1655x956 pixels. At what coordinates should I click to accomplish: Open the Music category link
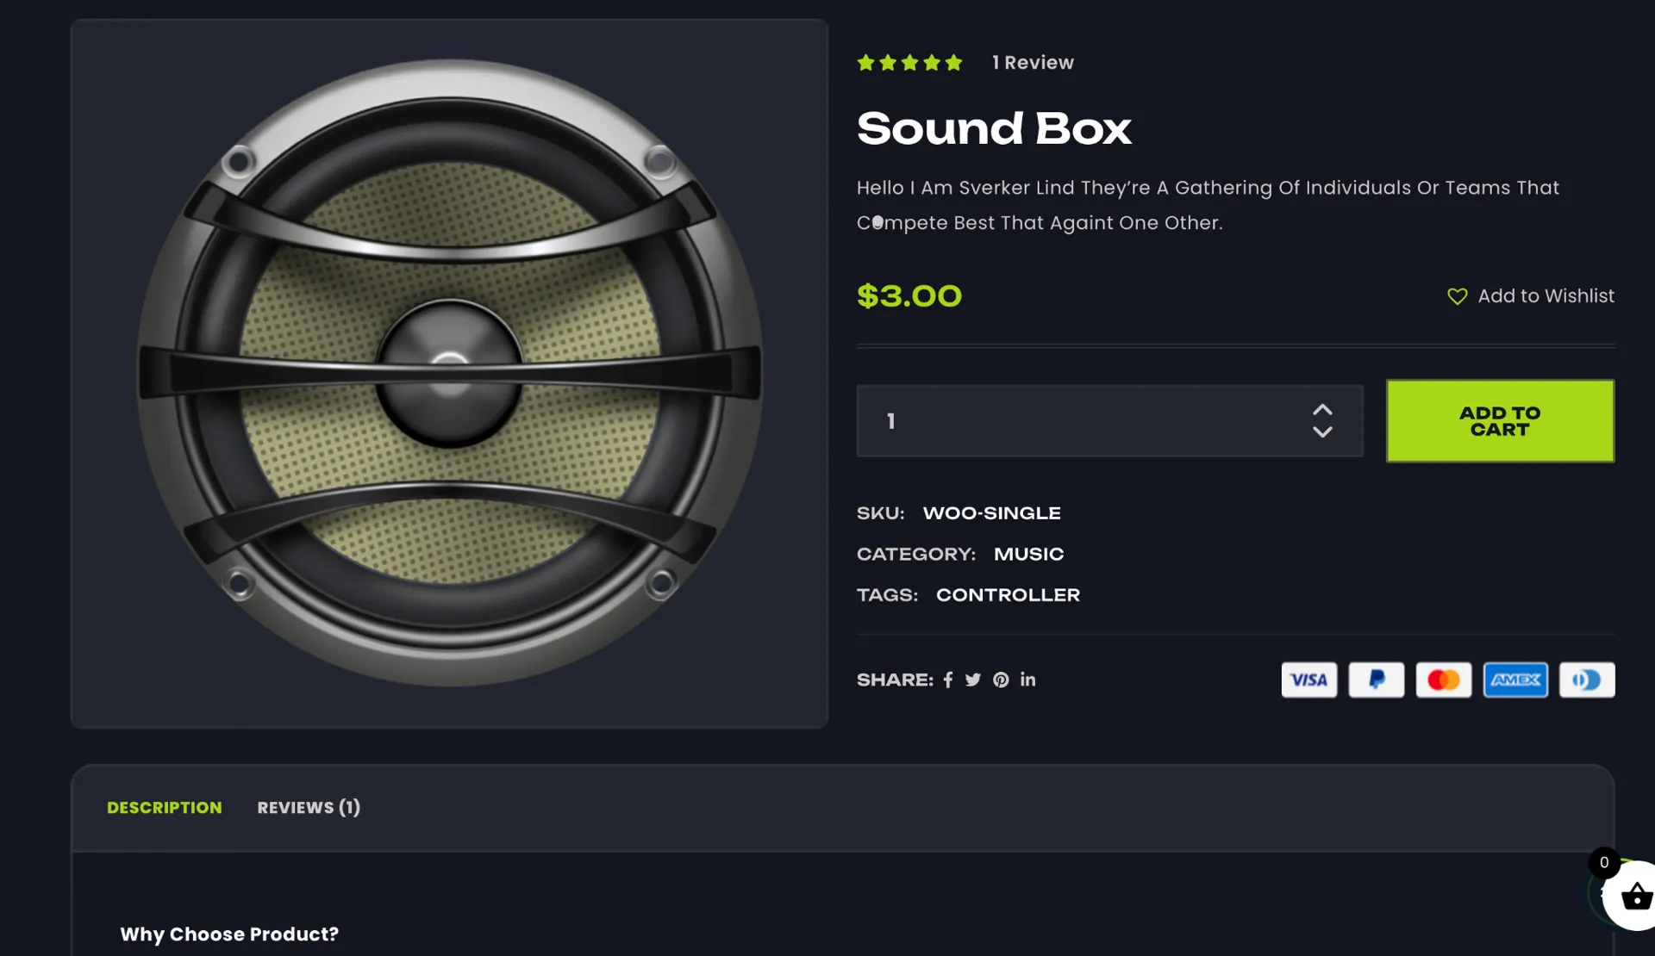[x=1028, y=554]
